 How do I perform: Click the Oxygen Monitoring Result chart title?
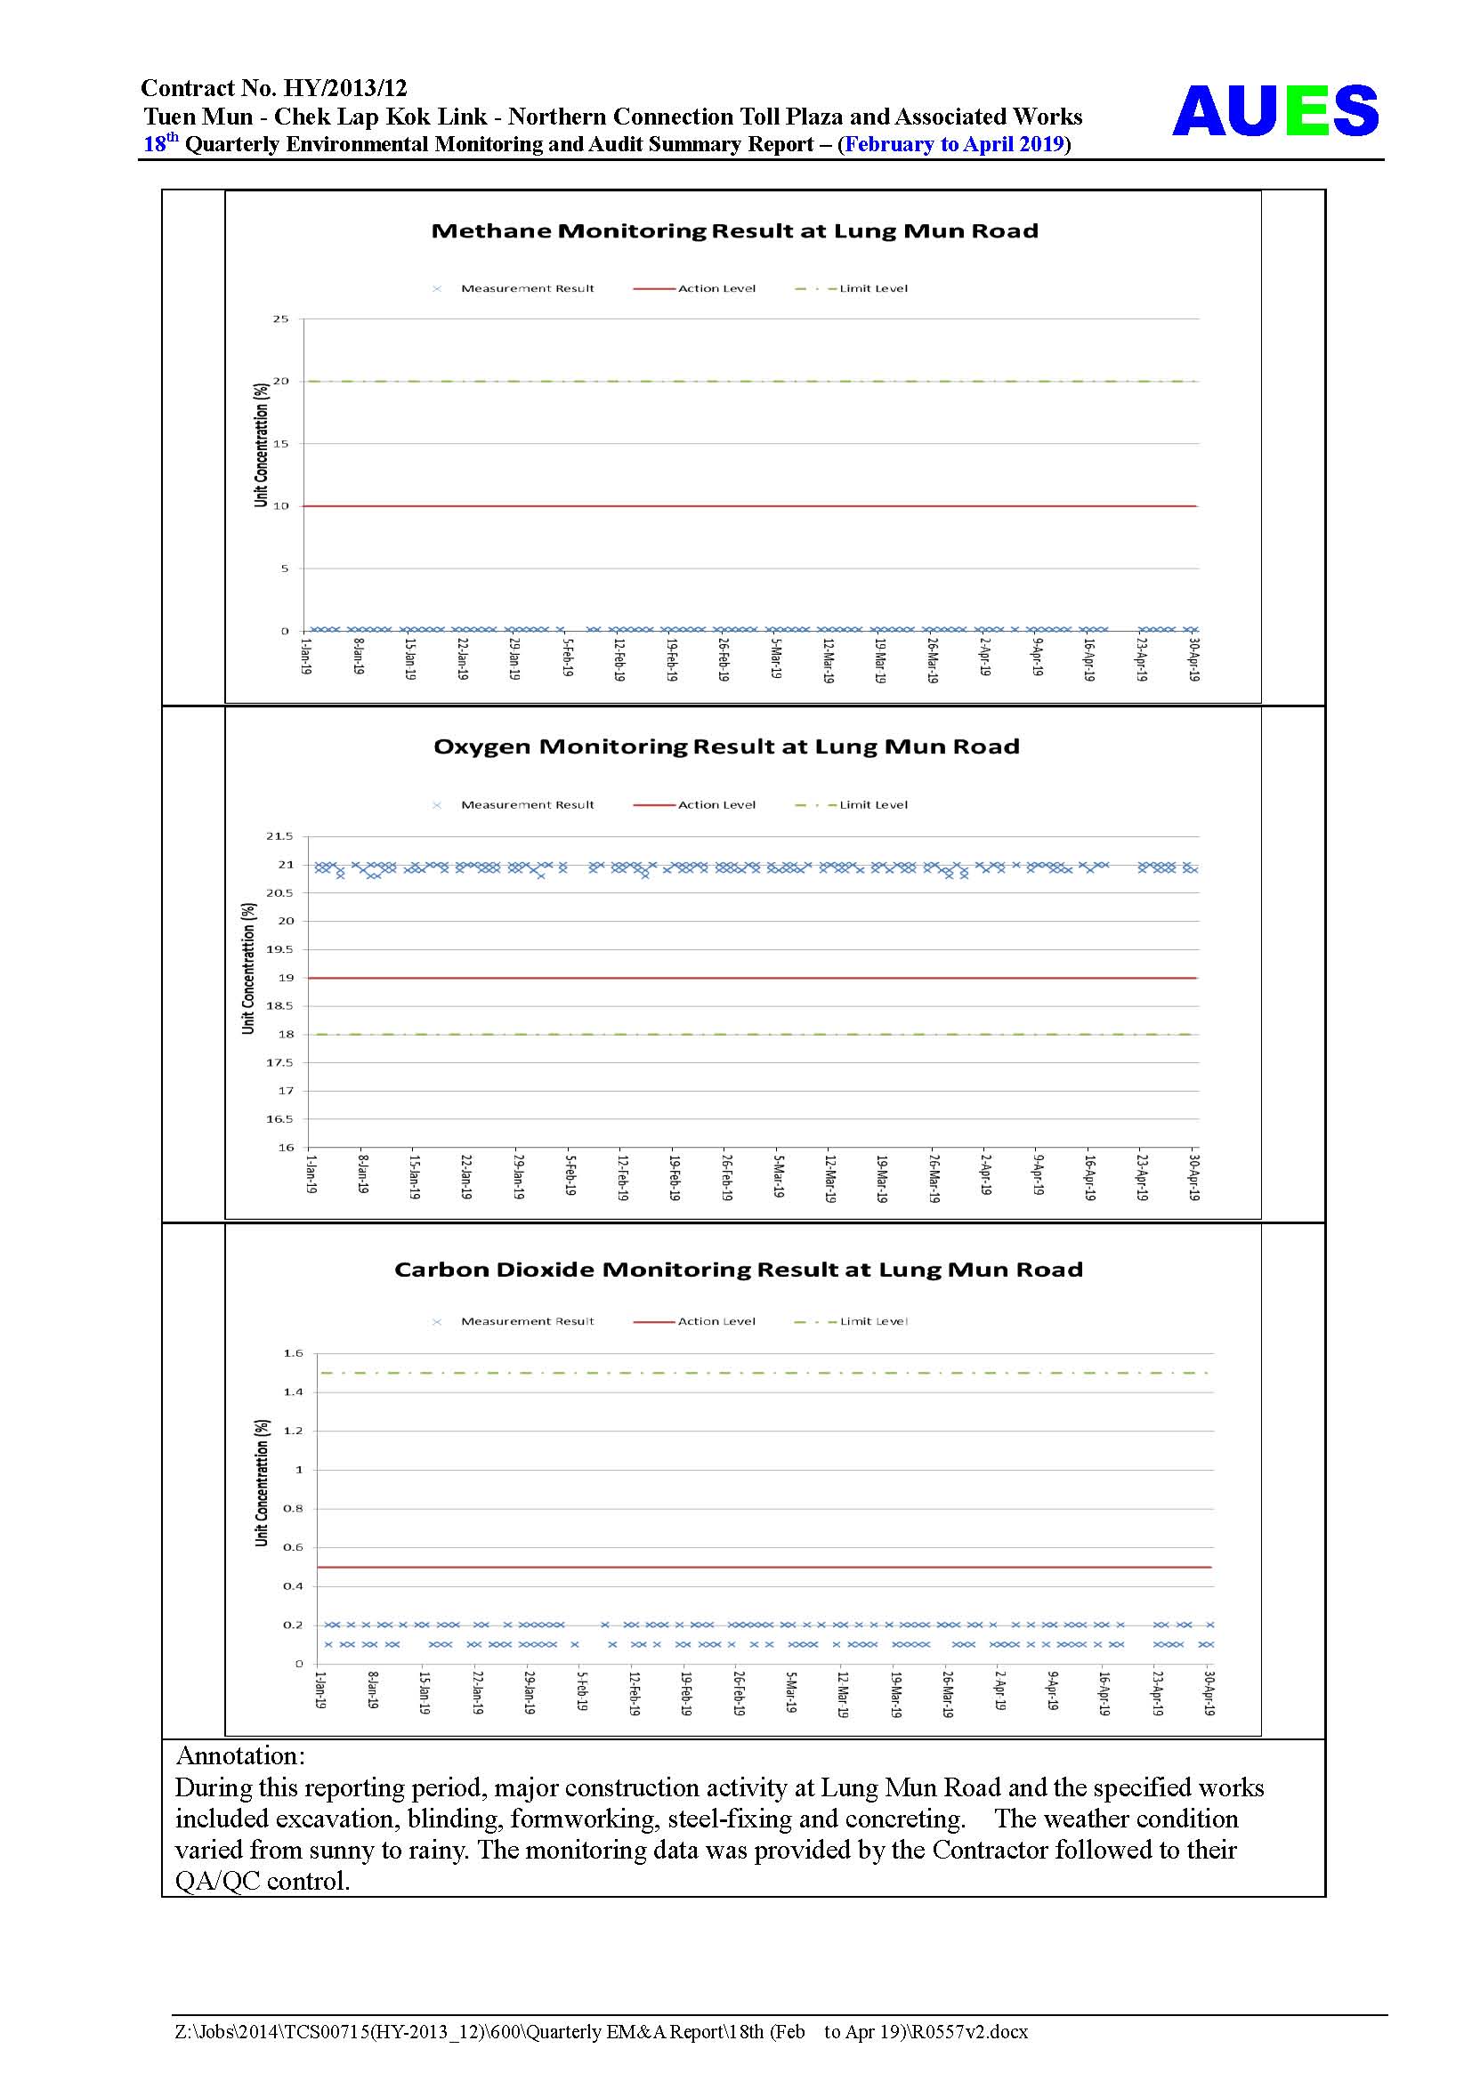(x=726, y=746)
